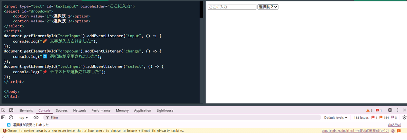
Task: Switch to the Elements tab
Action: pos(26,111)
